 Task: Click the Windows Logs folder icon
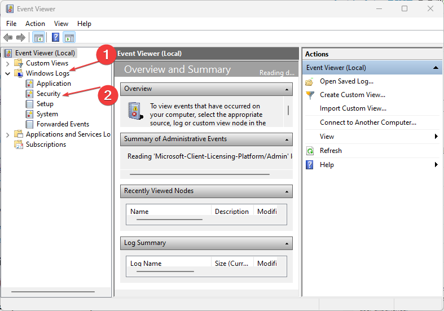pyautogui.click(x=19, y=73)
